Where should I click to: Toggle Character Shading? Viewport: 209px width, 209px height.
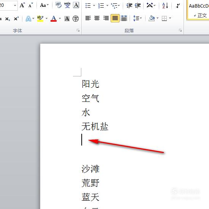[67, 19]
